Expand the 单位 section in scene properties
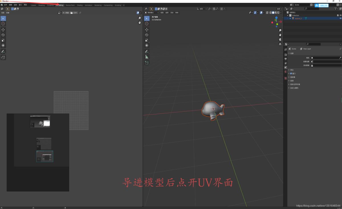 click(290, 70)
